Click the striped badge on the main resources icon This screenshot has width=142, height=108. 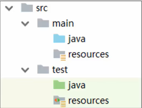[x=63, y=58]
